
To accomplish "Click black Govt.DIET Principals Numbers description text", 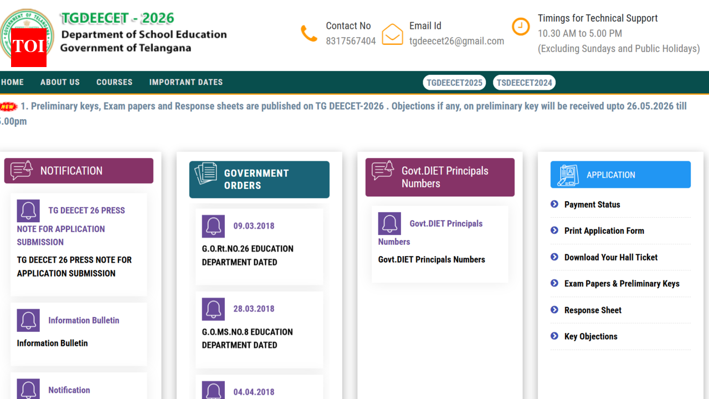I will [431, 259].
